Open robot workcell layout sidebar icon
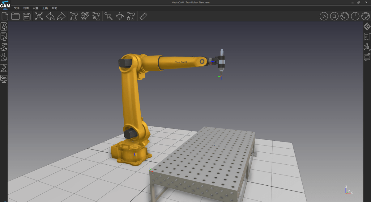371x202 pixels. click(x=4, y=68)
